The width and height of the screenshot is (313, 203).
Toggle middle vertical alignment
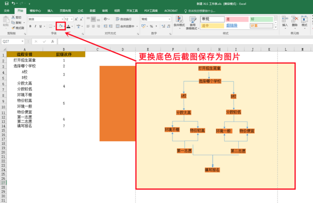[93, 19]
